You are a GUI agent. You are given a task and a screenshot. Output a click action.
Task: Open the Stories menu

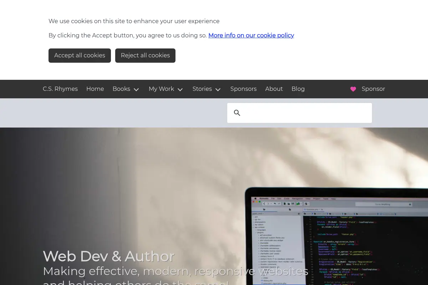tap(202, 89)
